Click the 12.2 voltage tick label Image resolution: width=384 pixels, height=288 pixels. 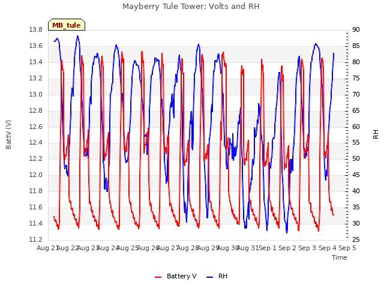click(36, 158)
